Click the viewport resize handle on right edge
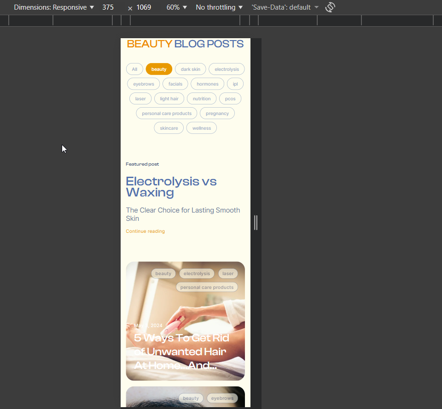The image size is (442, 409). (256, 223)
